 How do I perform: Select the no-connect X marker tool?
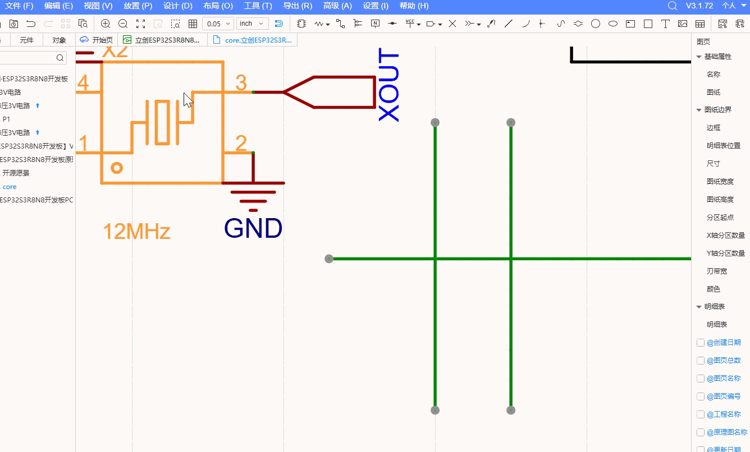click(452, 24)
